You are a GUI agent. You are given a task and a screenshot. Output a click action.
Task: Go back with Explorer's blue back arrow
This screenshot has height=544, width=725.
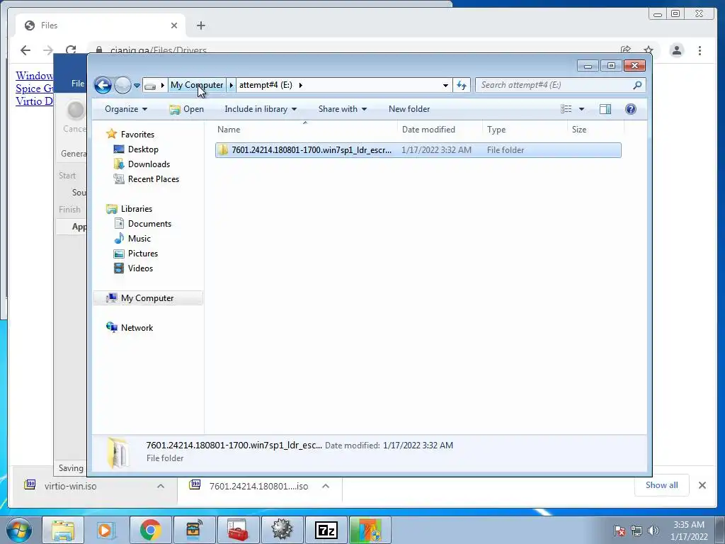point(103,85)
